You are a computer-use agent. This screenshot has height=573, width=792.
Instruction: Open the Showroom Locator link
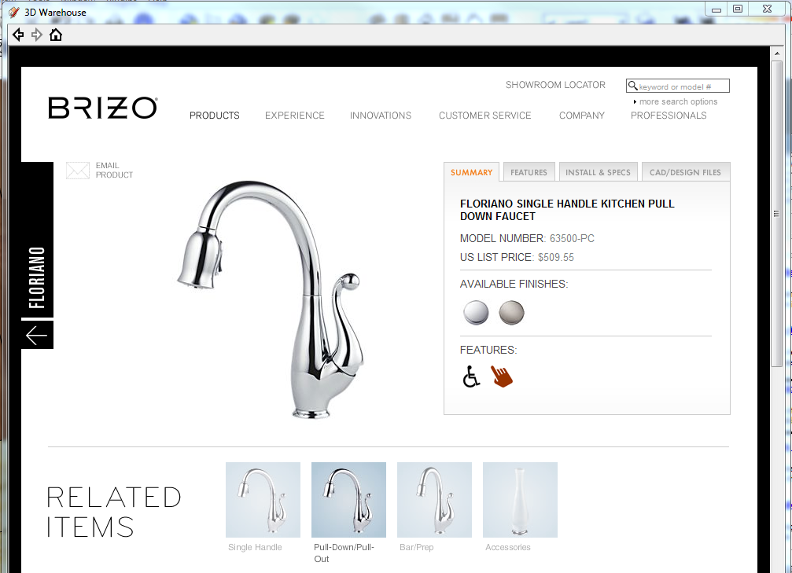[x=555, y=85]
